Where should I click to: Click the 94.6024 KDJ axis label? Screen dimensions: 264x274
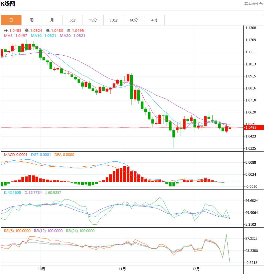click(x=252, y=201)
